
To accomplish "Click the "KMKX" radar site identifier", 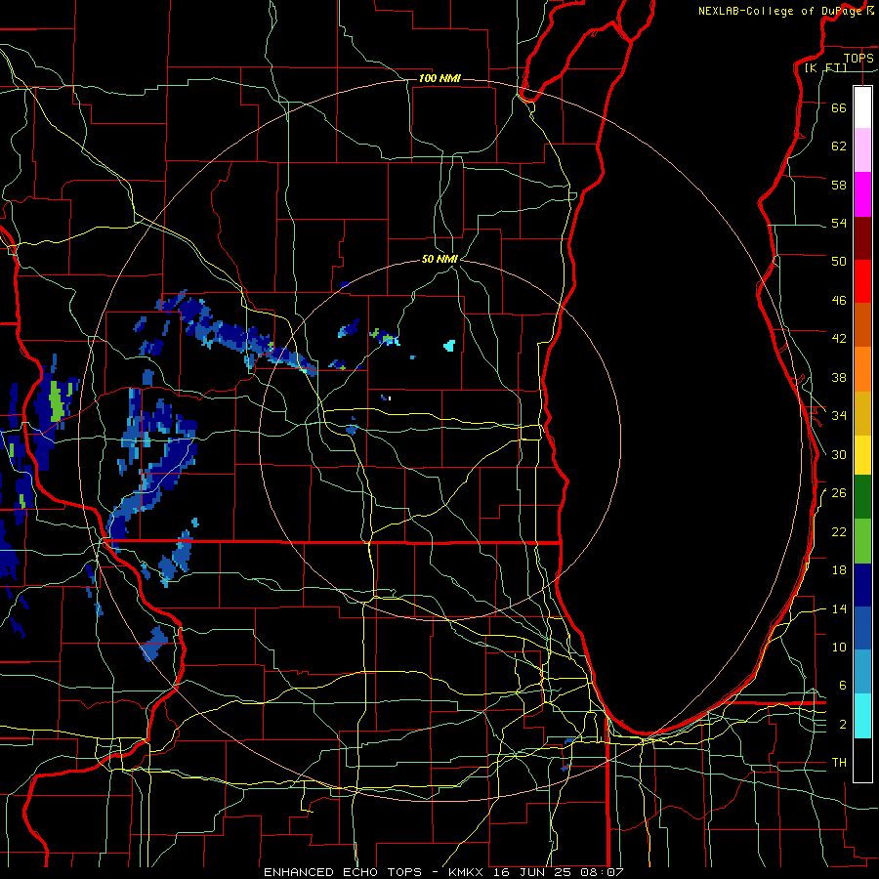I will 468,872.
